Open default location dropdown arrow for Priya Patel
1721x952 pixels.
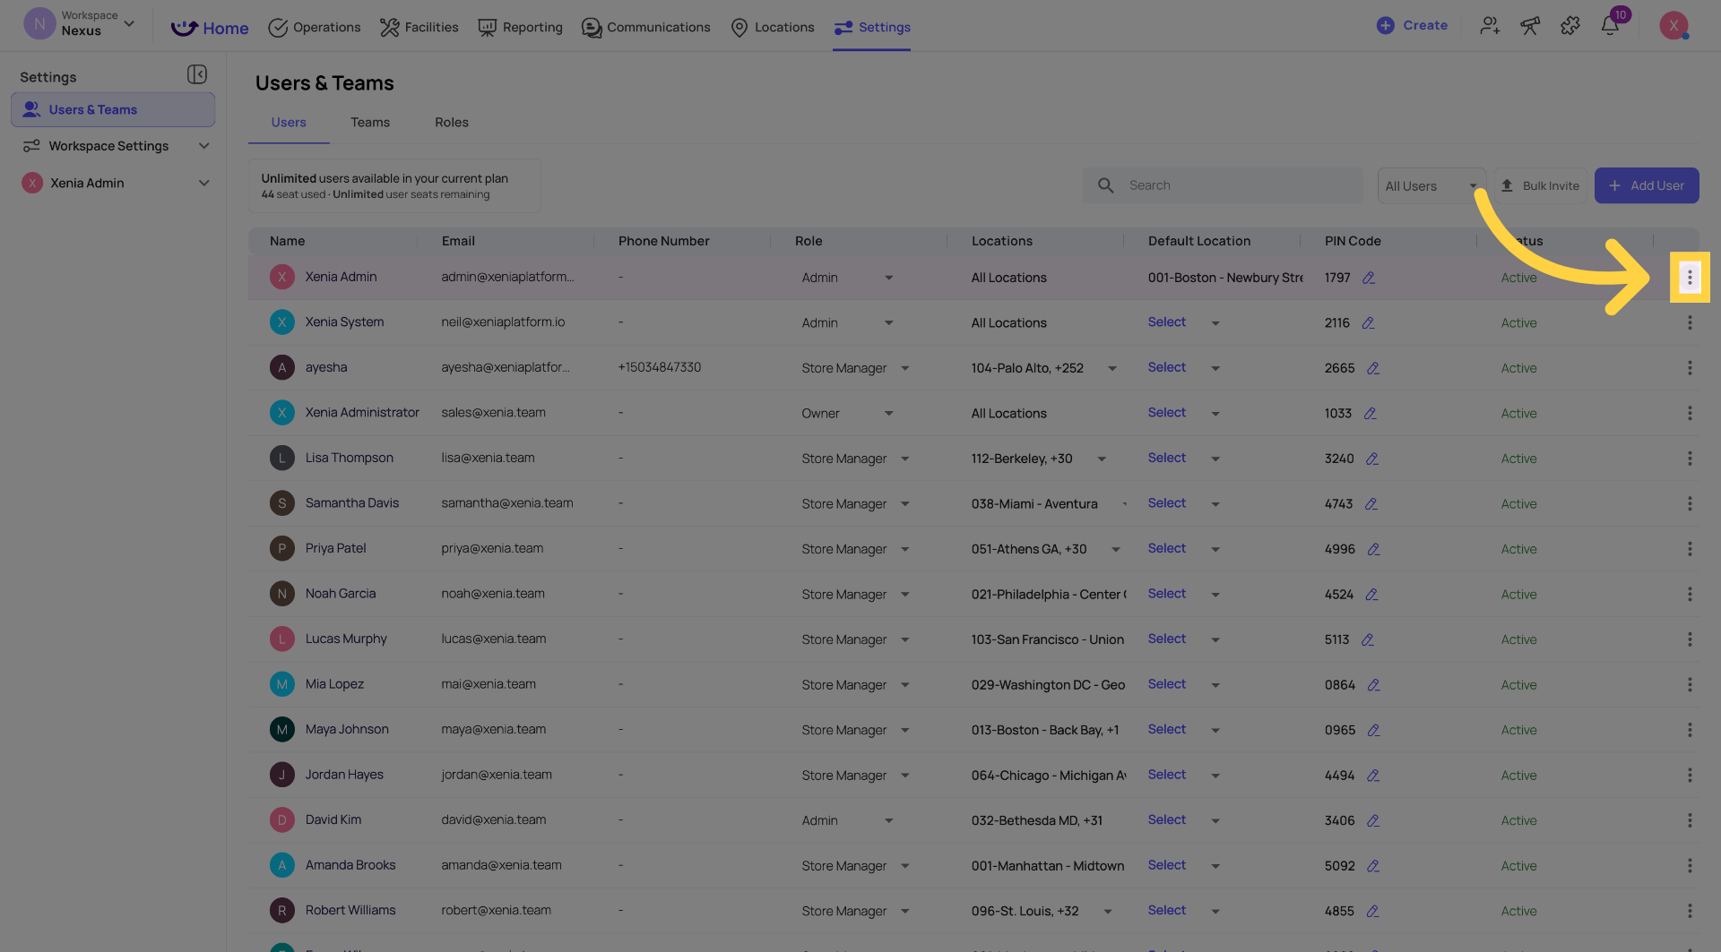pos(1215,549)
